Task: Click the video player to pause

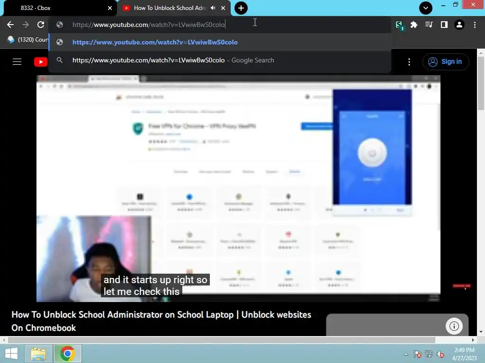Action: coord(238,188)
